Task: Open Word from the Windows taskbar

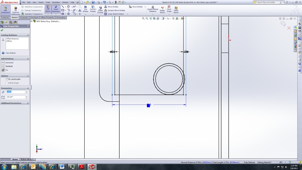Action: 62,167
